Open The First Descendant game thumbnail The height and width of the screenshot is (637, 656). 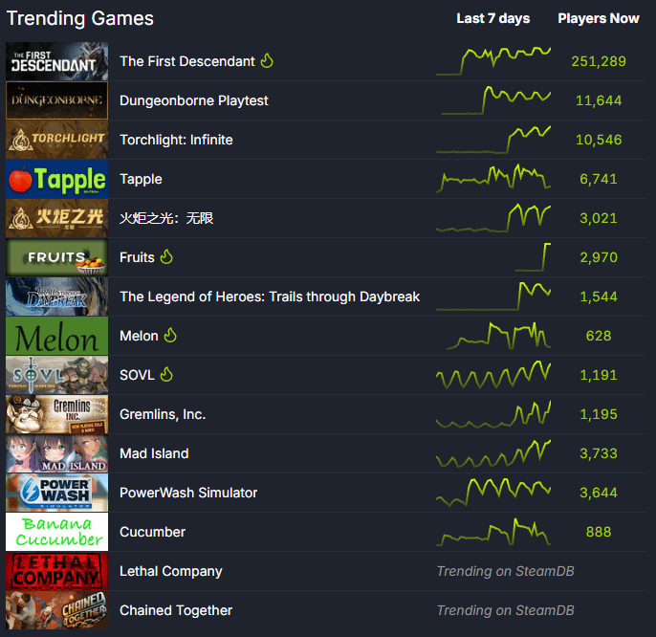coord(57,61)
